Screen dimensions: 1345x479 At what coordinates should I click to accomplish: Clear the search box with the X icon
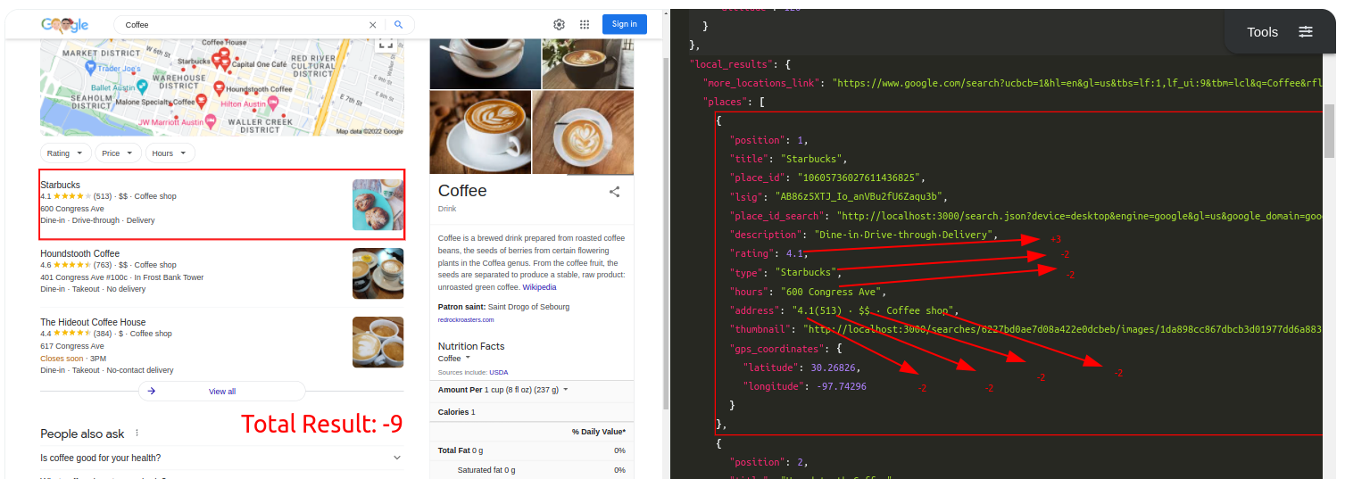point(373,25)
